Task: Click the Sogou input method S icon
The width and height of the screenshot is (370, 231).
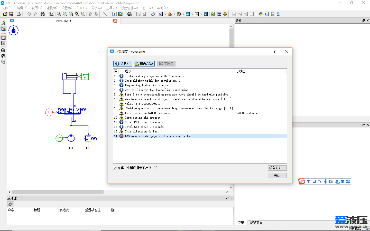Action: (302, 181)
